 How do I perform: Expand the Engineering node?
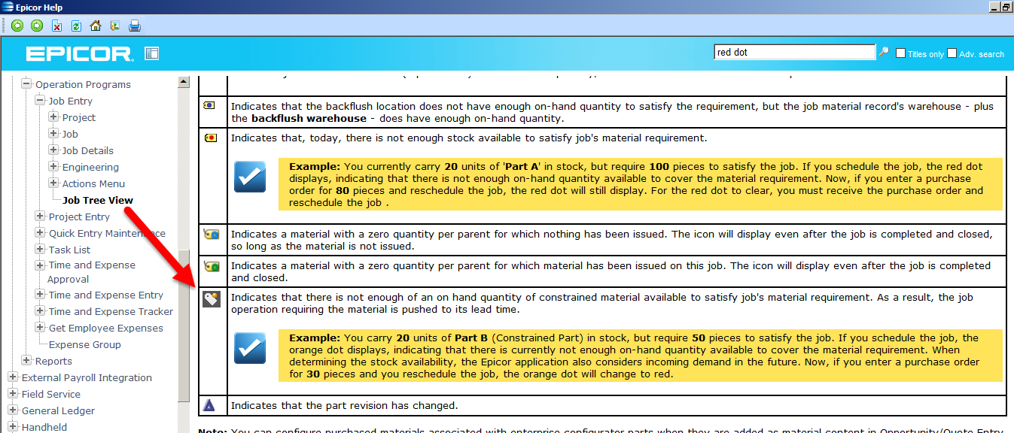(x=53, y=167)
